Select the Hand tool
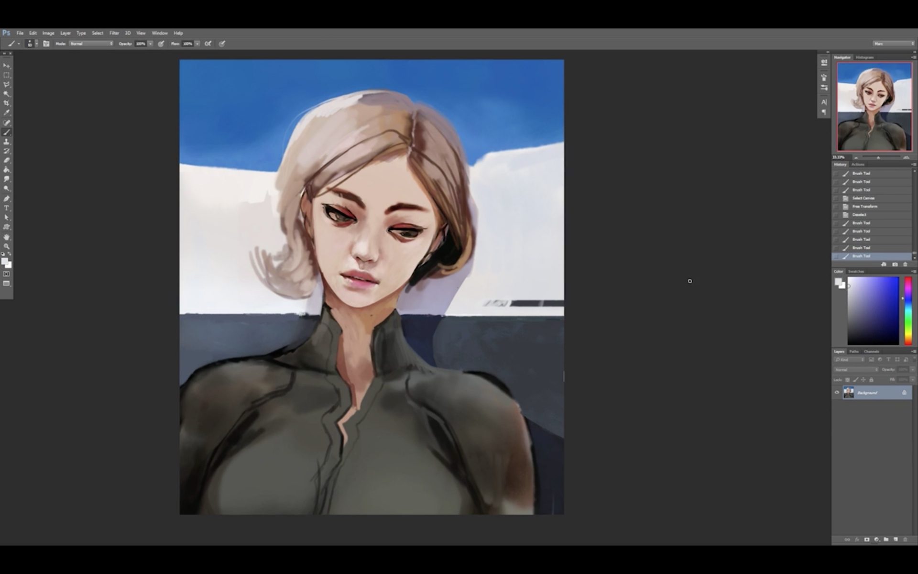 [7, 237]
